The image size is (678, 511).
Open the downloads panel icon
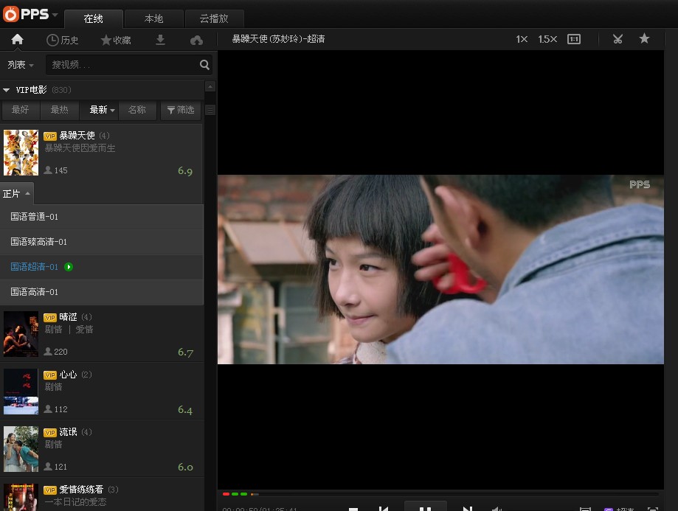160,40
